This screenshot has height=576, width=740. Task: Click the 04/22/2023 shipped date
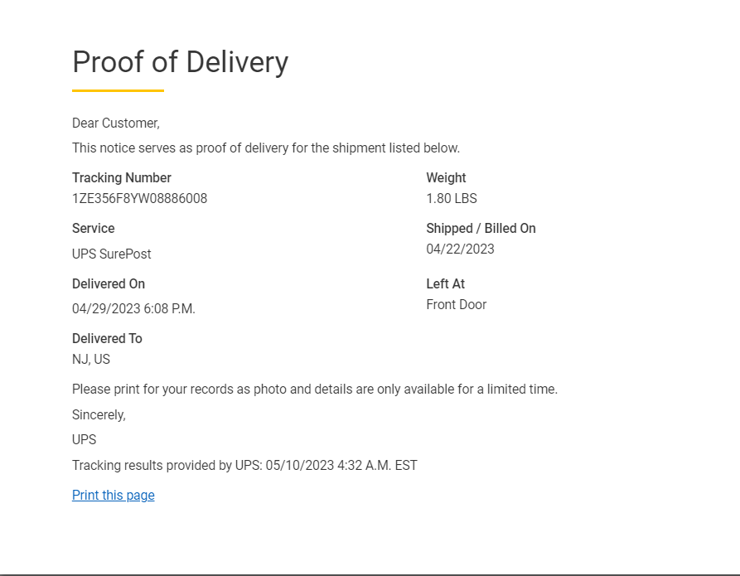tap(460, 249)
